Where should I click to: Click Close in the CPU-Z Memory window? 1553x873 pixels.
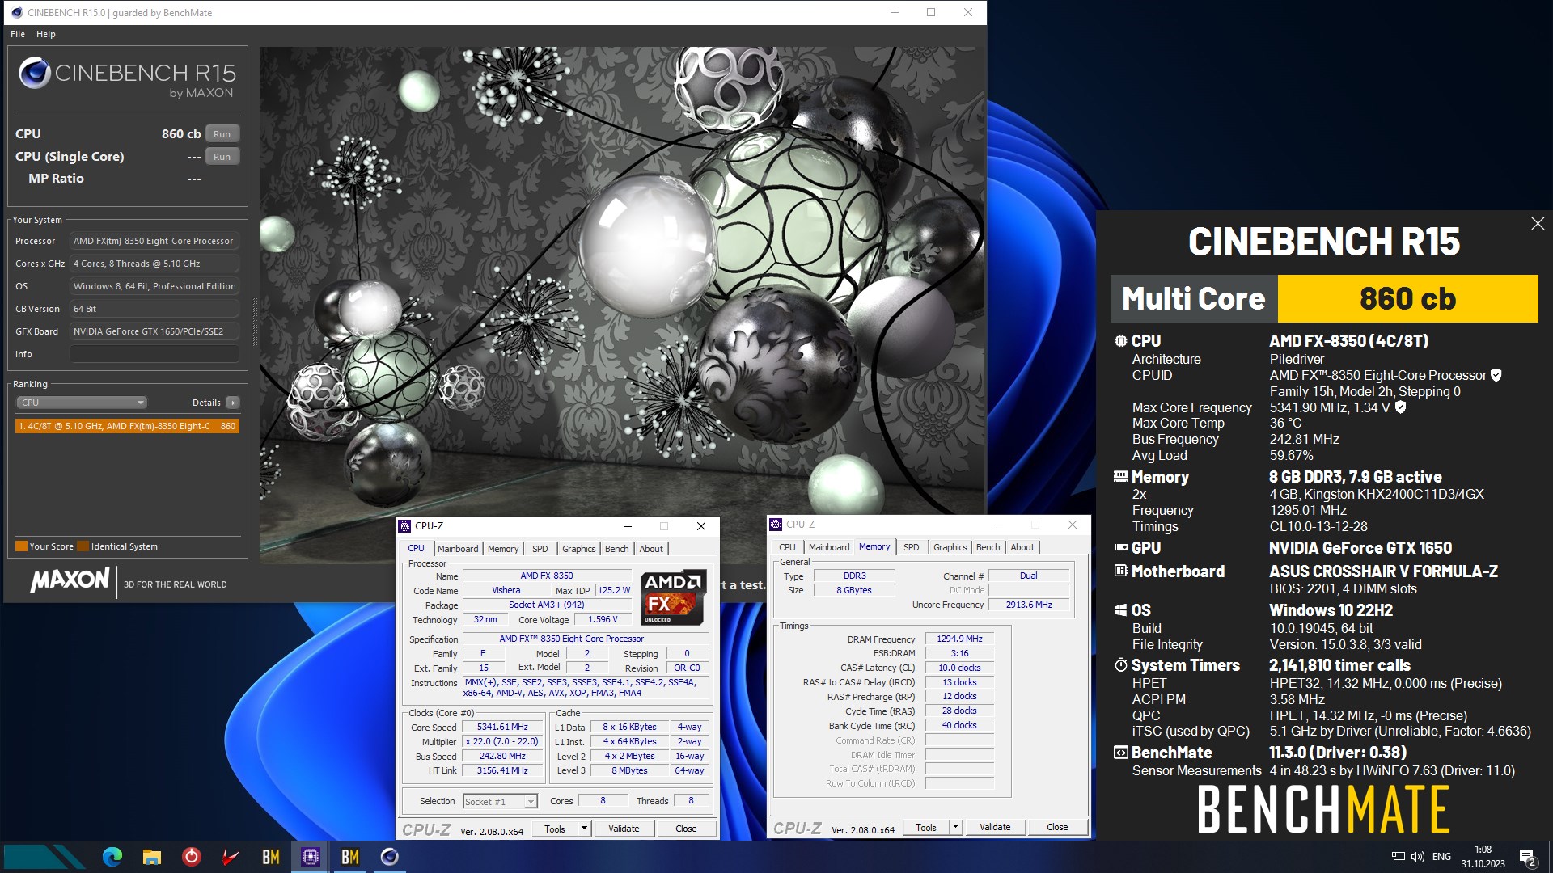pyautogui.click(x=1057, y=827)
